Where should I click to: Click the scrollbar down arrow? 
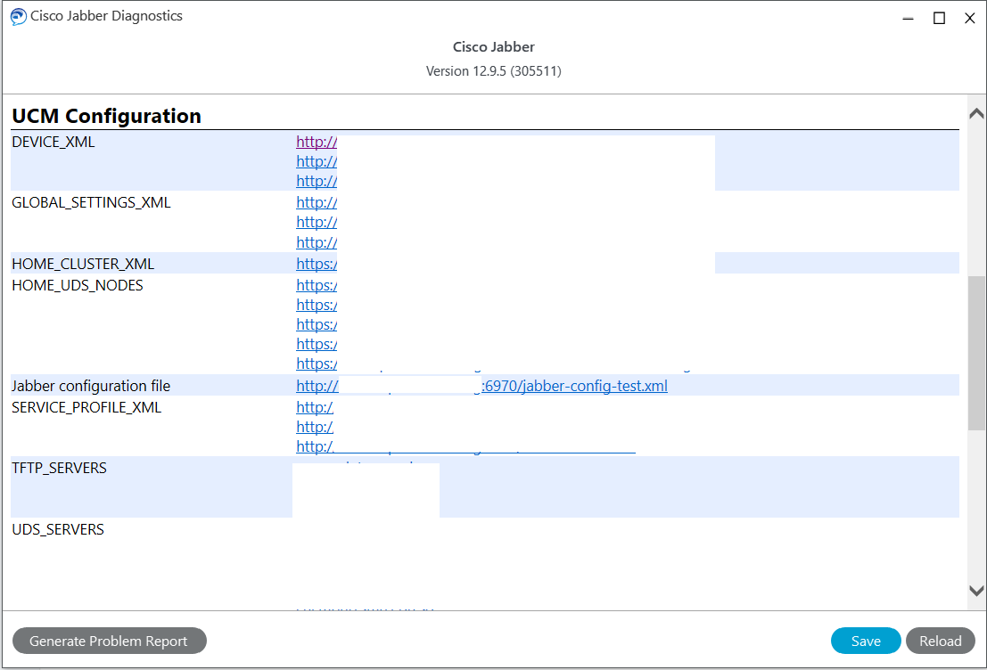click(975, 590)
